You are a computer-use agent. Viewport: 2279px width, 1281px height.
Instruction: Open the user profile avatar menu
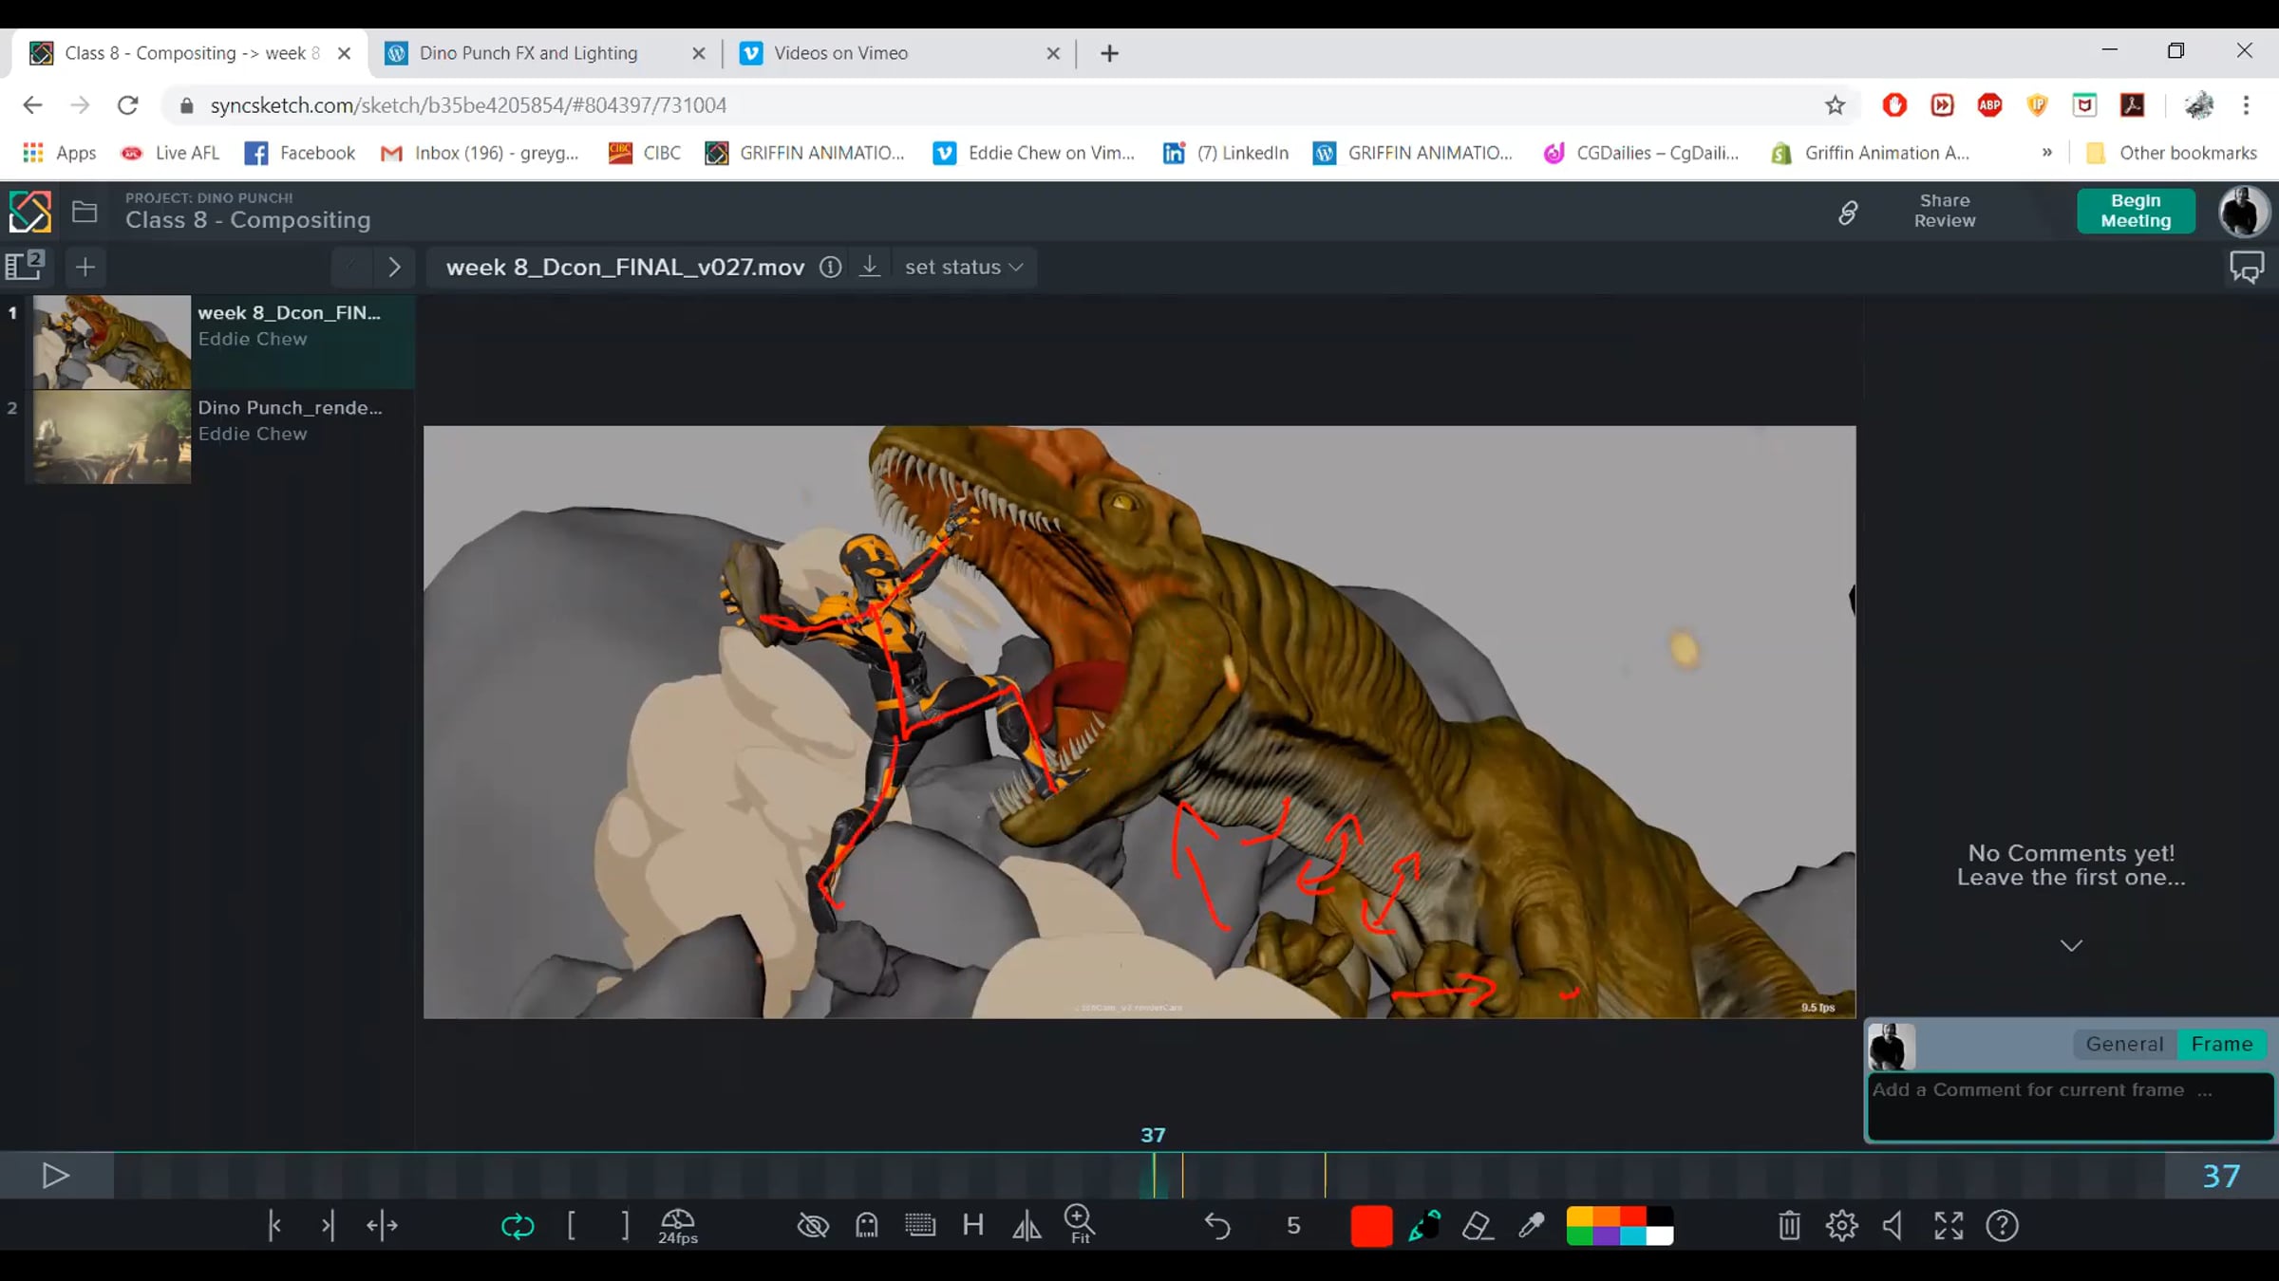tap(2244, 211)
